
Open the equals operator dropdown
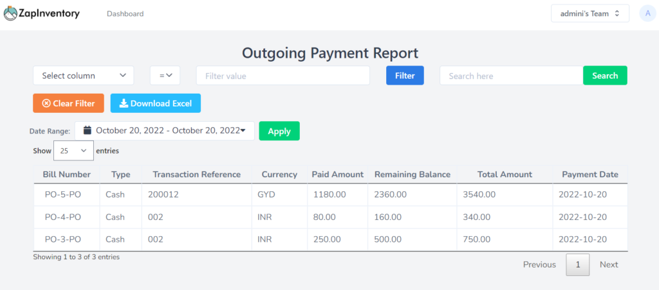click(165, 76)
